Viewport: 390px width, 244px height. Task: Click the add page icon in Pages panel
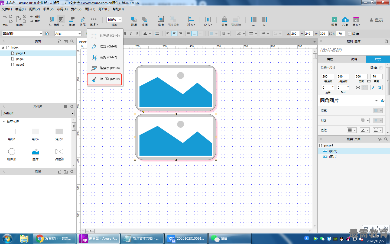tap(59, 41)
